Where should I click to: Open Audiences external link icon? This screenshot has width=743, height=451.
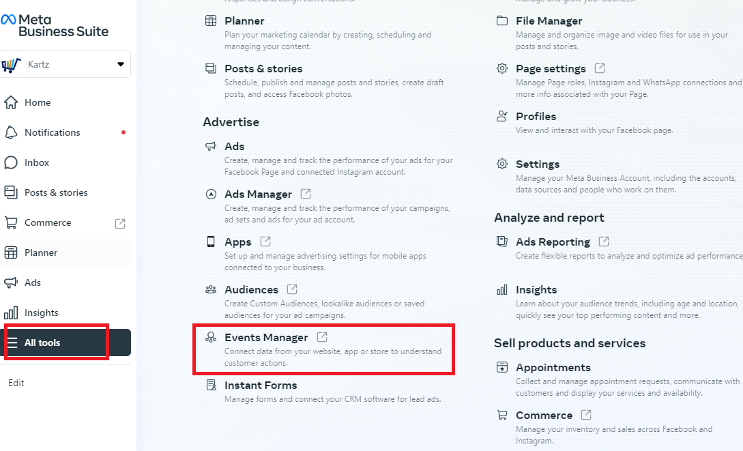coord(293,289)
